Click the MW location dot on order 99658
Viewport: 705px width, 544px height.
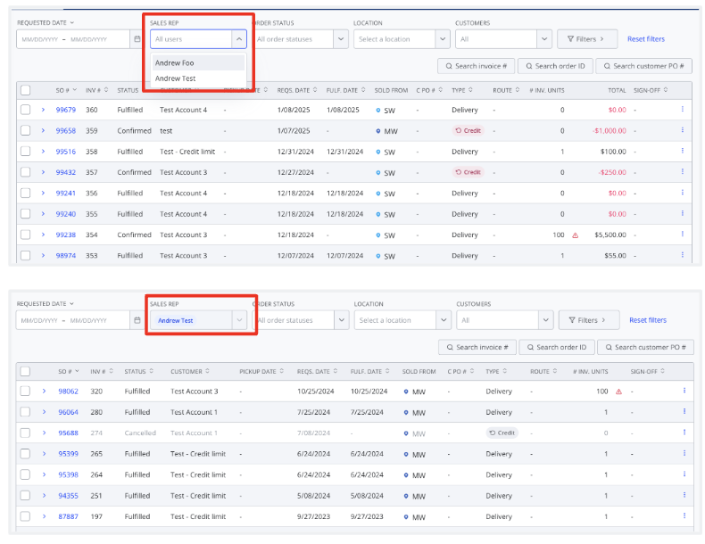point(378,131)
